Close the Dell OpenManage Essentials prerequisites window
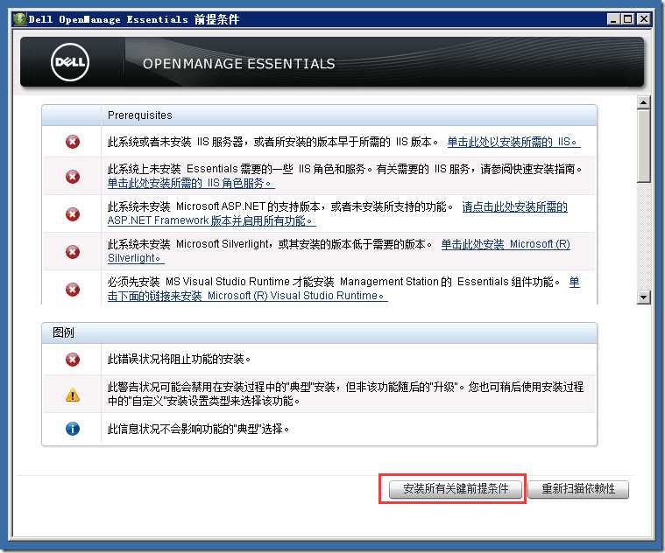This screenshot has width=665, height=553. click(644, 19)
